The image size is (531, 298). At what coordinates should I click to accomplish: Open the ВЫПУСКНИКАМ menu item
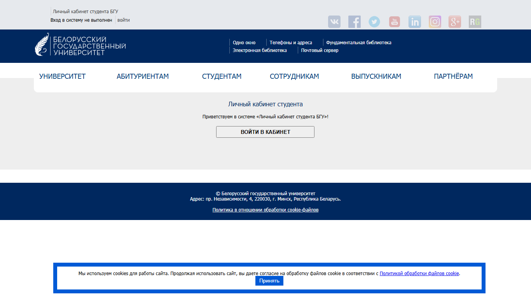click(376, 76)
